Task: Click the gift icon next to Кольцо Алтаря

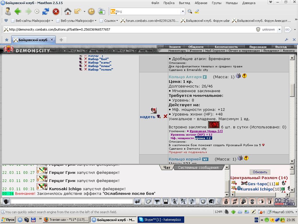Action: pyautogui.click(x=238, y=76)
